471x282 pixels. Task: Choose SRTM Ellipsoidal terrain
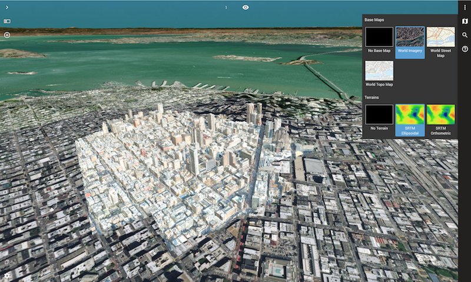(x=410, y=114)
